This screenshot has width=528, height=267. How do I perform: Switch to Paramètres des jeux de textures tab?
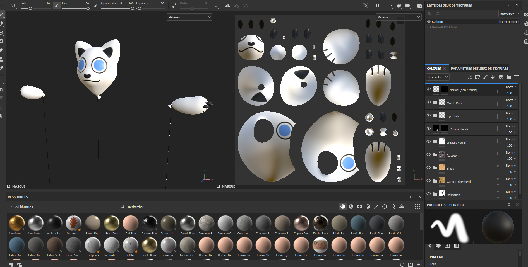pyautogui.click(x=479, y=68)
